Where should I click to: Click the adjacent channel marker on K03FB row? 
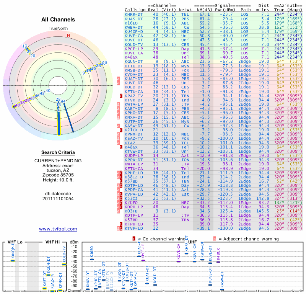click(x=118, y=211)
